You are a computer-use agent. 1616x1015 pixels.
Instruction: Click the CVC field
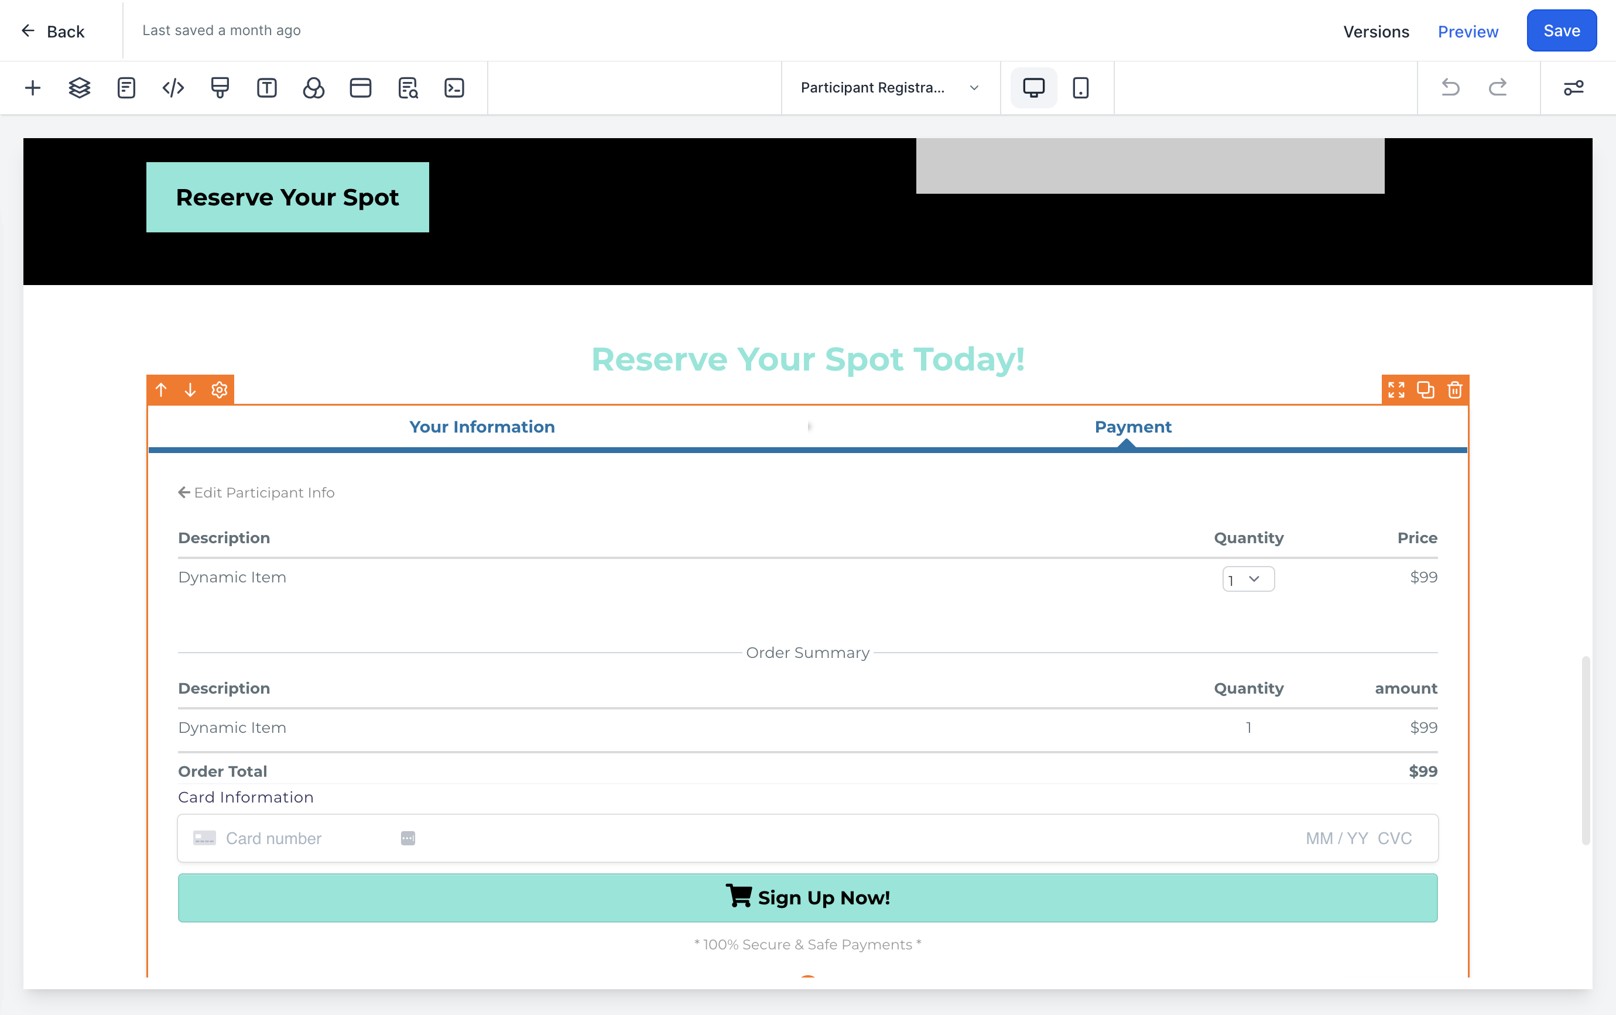tap(1395, 839)
